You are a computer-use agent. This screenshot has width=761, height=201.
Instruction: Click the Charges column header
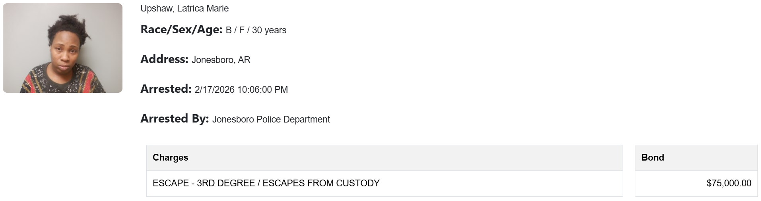pyautogui.click(x=171, y=158)
